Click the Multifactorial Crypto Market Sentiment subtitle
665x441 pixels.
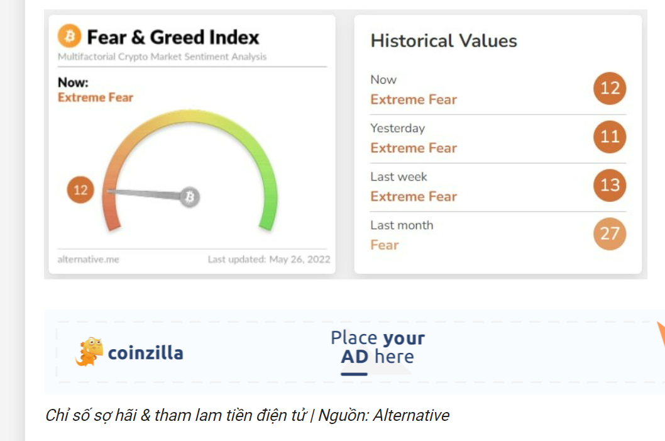(162, 57)
